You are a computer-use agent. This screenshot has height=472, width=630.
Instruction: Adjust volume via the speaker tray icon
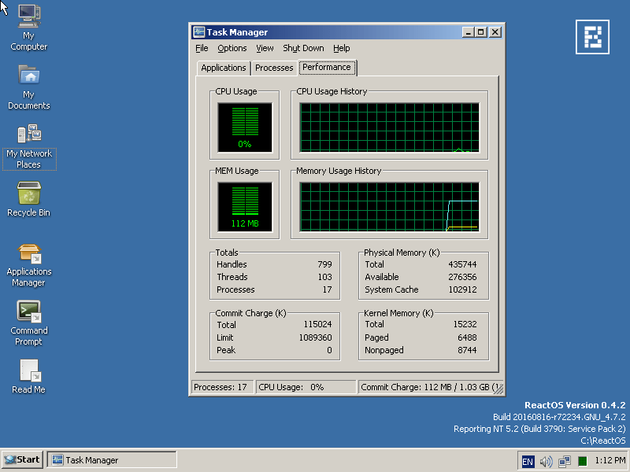pyautogui.click(x=547, y=460)
